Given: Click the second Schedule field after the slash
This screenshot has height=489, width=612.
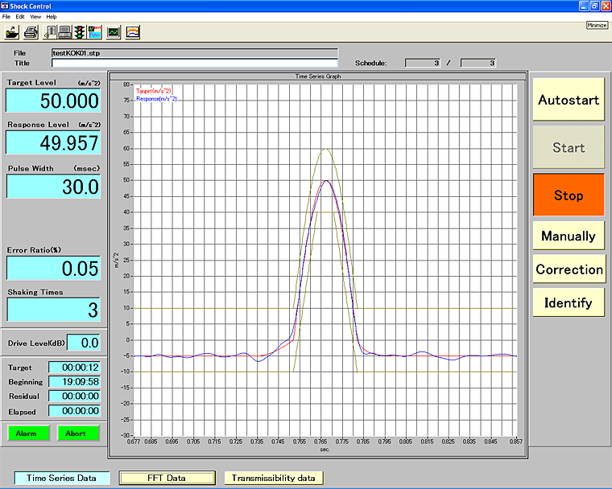Looking at the screenshot, I should click(x=478, y=64).
